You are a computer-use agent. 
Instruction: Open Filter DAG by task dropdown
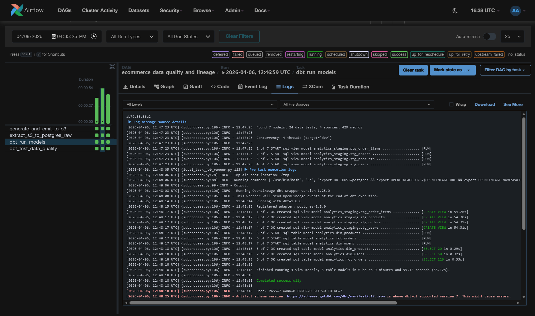click(x=505, y=70)
